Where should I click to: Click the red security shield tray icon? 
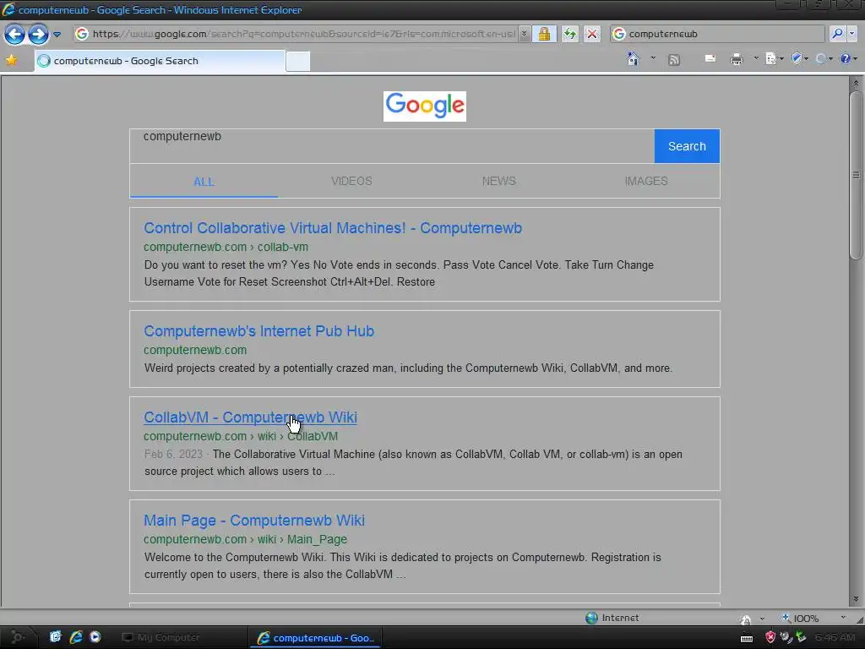coord(770,637)
